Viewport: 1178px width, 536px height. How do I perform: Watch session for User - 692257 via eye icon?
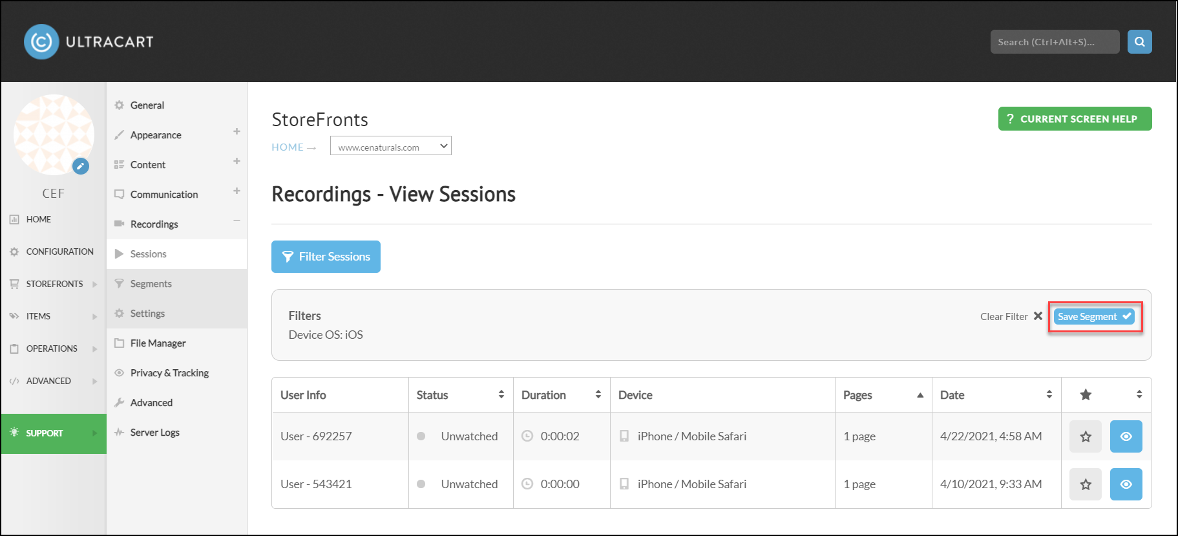point(1126,436)
